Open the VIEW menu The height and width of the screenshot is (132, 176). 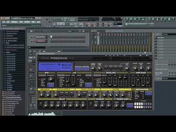point(21,22)
